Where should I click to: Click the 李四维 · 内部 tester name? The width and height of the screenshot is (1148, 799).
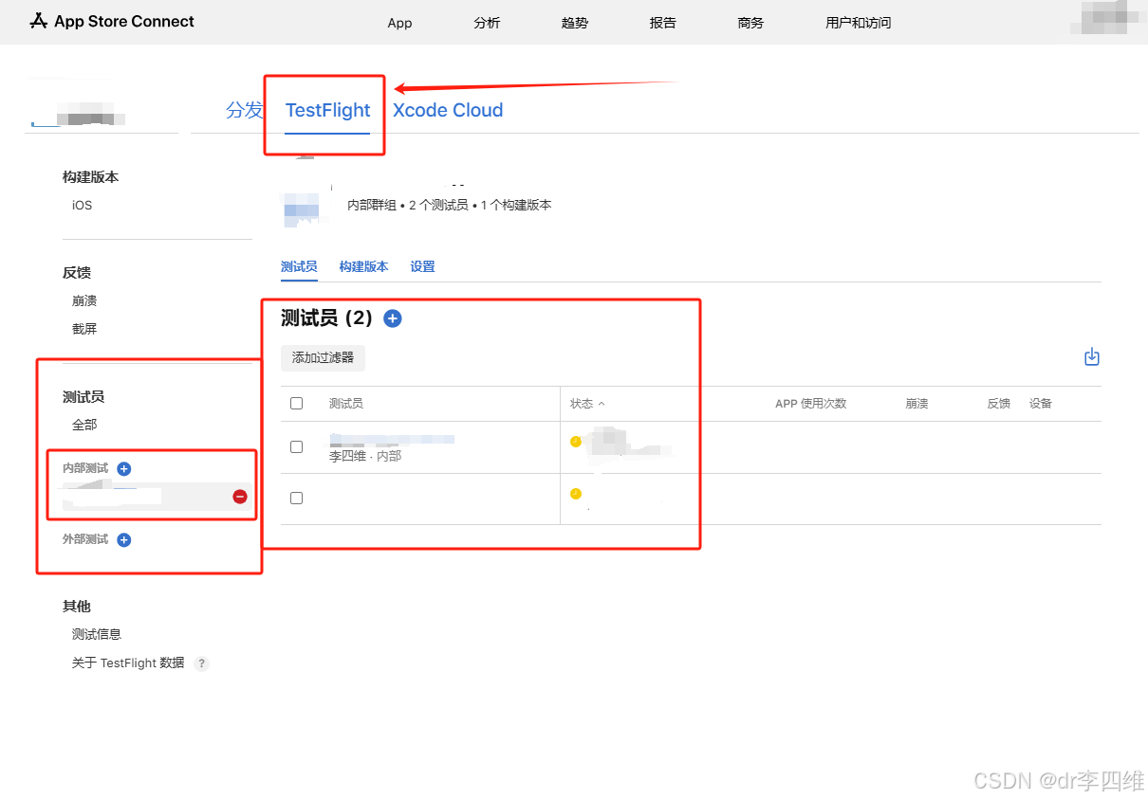click(x=365, y=456)
